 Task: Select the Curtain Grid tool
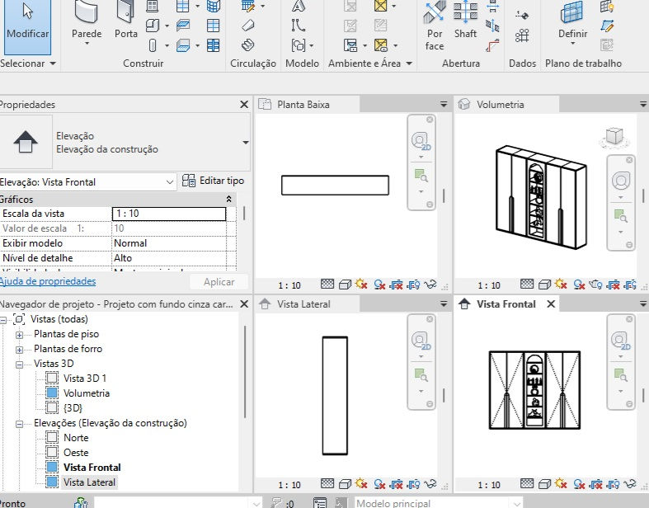[x=213, y=26]
